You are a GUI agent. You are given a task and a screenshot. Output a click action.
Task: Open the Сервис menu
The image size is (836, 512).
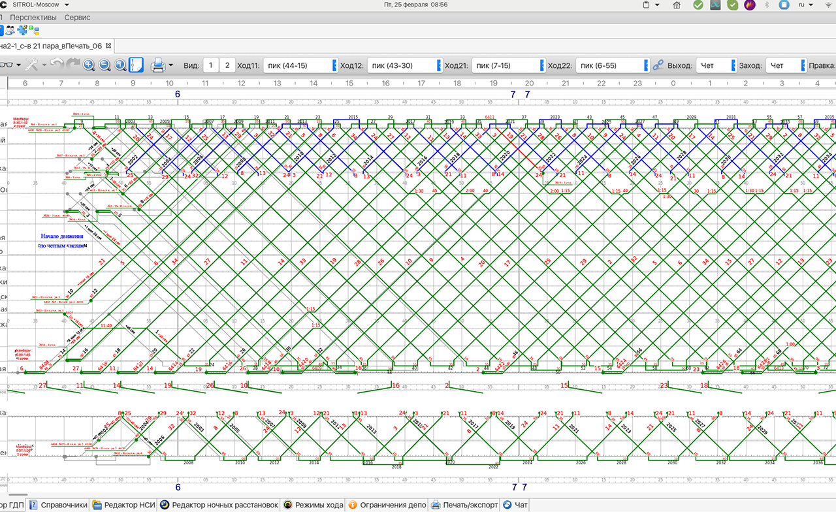click(x=77, y=17)
